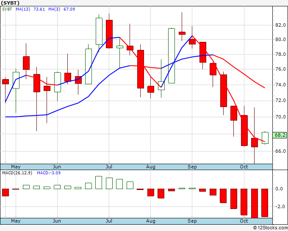Click Aug on the price chart axis
The height and width of the screenshot is (231, 288).
click(x=151, y=167)
